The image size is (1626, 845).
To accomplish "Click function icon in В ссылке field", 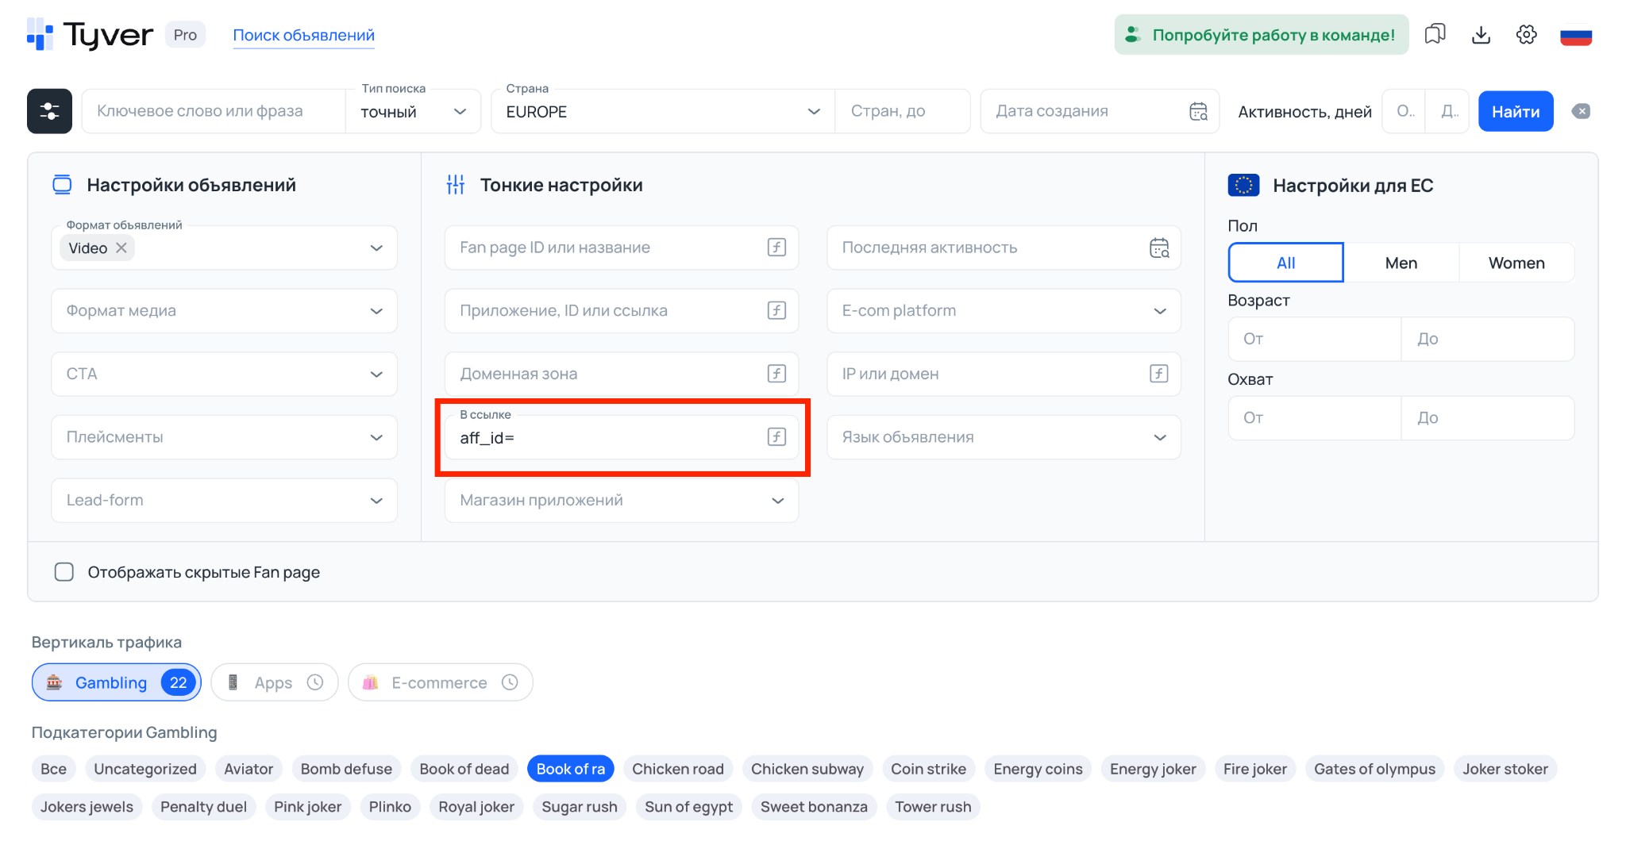I will (776, 437).
